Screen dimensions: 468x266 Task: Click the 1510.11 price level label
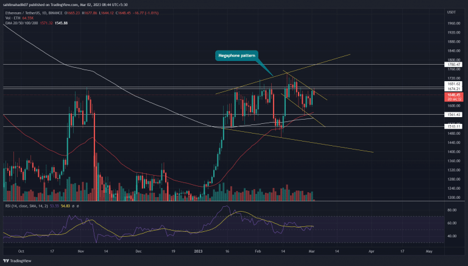tap(453, 126)
